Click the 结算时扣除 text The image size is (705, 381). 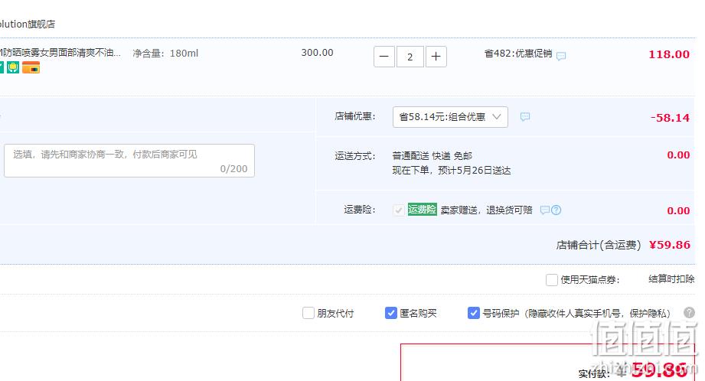coord(671,279)
